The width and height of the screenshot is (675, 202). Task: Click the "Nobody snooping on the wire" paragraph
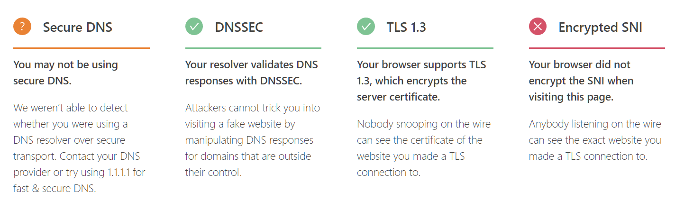pyautogui.click(x=423, y=148)
